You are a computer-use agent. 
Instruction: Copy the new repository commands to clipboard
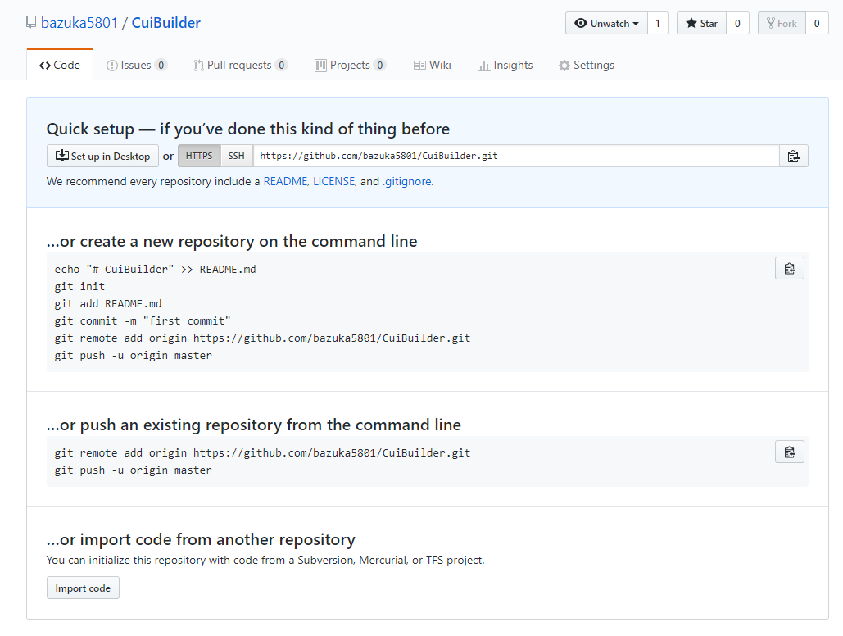click(790, 269)
